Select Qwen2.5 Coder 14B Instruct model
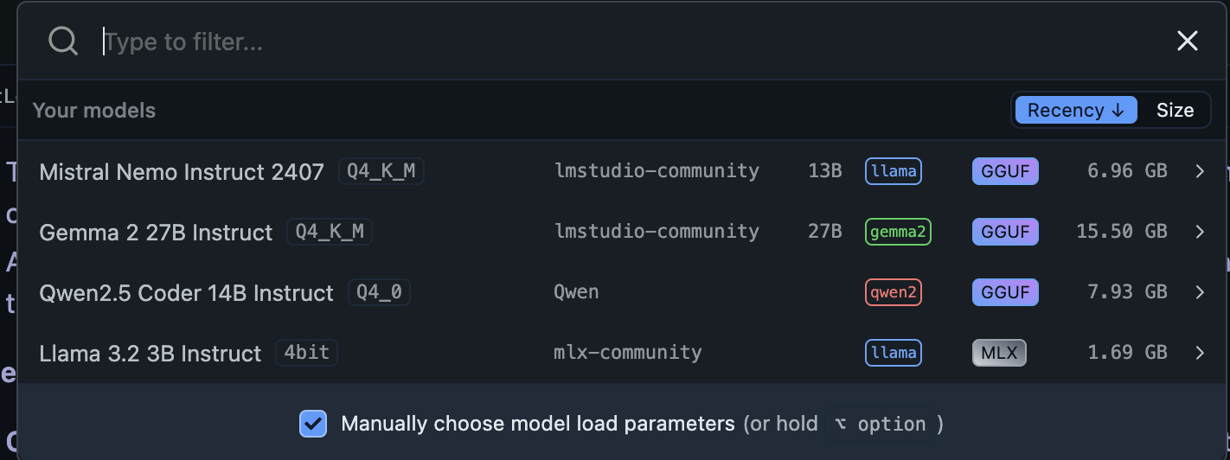Screen dimensions: 1230x460 coord(186,293)
